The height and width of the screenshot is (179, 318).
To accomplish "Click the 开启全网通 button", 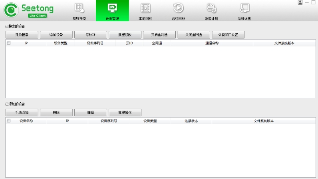I will pos(159,35).
